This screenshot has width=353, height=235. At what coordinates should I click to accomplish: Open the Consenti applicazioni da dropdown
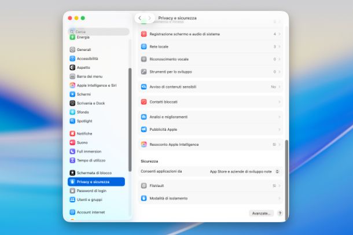(244, 171)
